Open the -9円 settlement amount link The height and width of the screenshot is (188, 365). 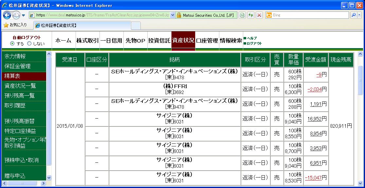point(319,75)
